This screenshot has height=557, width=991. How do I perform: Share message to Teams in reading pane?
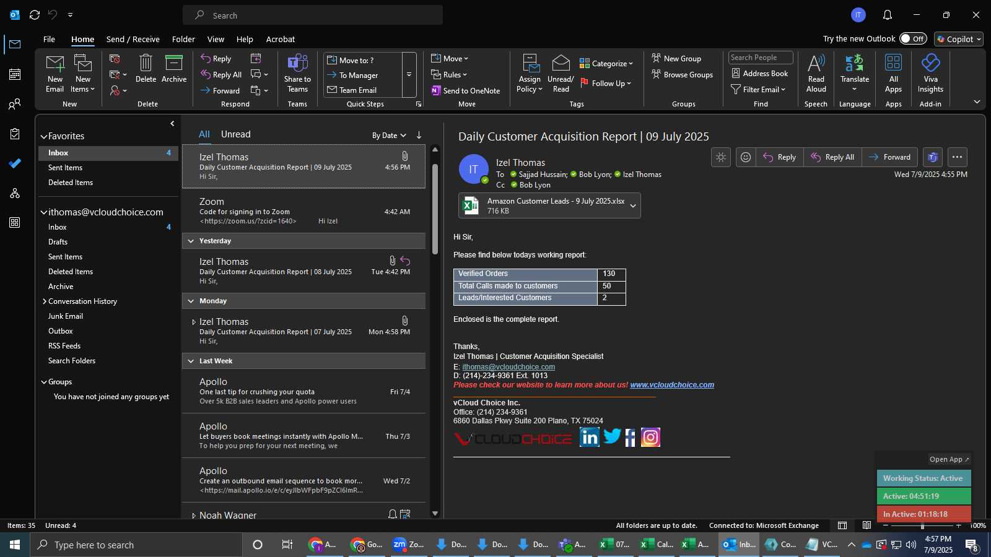point(933,157)
